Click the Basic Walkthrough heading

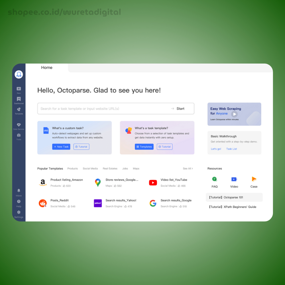pyautogui.click(x=223, y=136)
